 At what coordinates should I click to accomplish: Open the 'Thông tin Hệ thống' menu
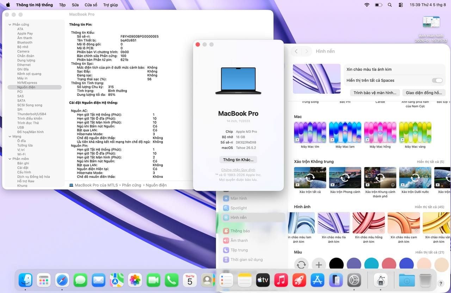pos(35,5)
